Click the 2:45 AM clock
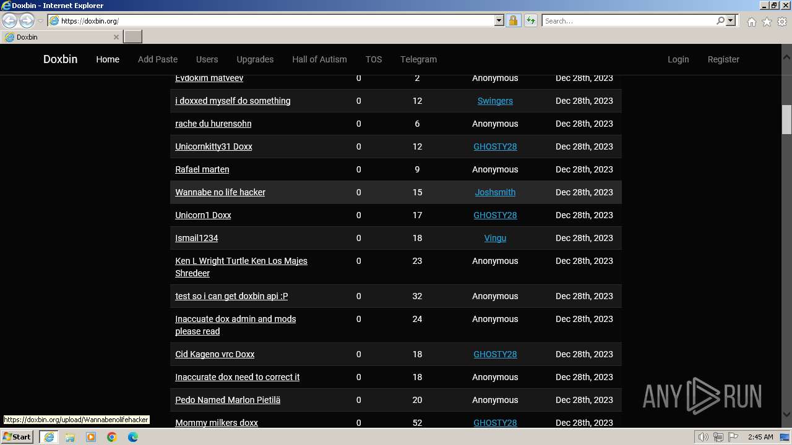The image size is (792, 445). coord(760,437)
